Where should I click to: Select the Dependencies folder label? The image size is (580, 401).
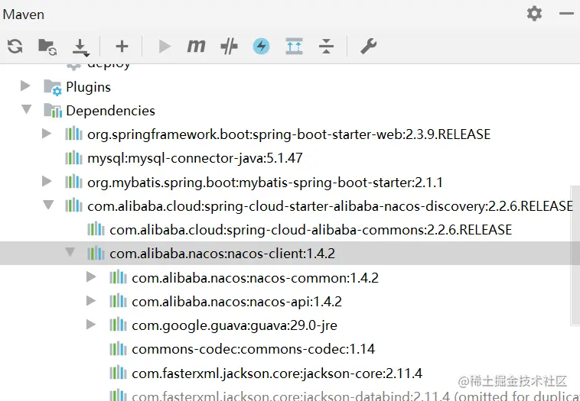click(x=110, y=111)
